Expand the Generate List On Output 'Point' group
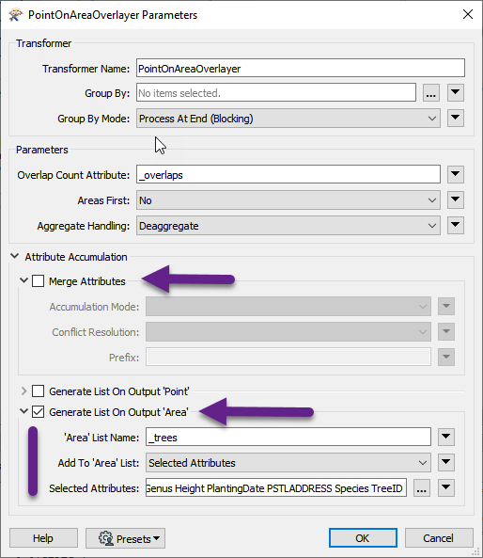The image size is (483, 558). tap(23, 391)
